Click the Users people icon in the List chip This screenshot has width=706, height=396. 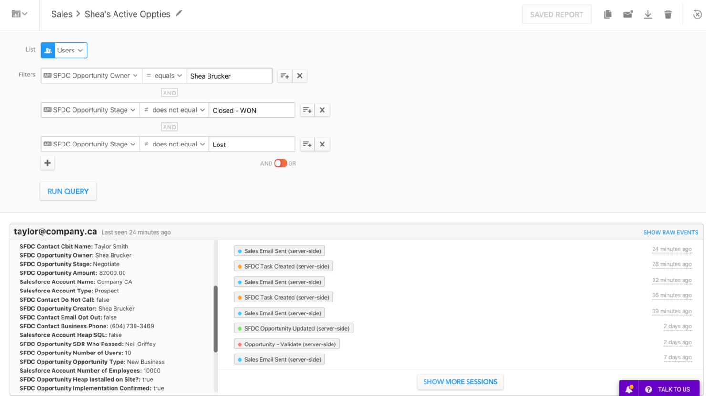[48, 50]
